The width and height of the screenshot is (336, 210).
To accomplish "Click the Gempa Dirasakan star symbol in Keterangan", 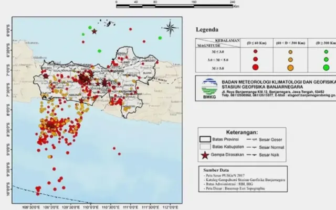I will [x=205, y=155].
